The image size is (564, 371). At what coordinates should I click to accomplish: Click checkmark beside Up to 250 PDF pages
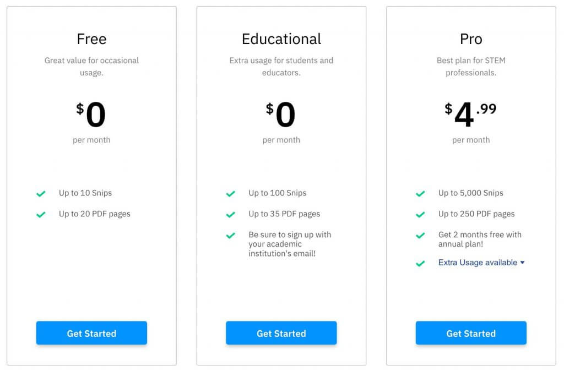pyautogui.click(x=420, y=215)
